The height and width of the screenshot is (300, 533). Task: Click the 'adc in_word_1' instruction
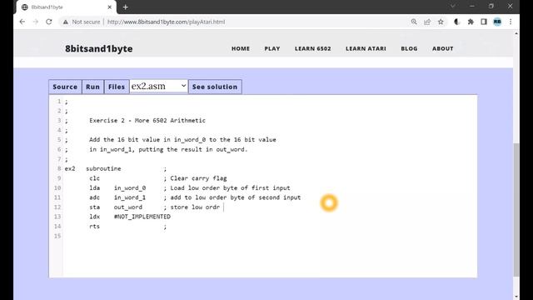[x=117, y=197]
